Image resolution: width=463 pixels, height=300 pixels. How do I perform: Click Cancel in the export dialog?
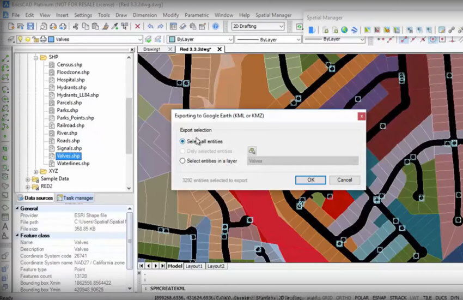(345, 180)
